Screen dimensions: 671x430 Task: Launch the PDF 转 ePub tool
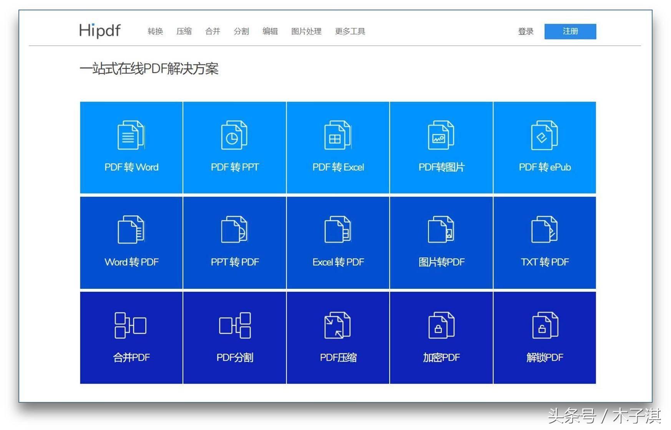[x=544, y=147]
